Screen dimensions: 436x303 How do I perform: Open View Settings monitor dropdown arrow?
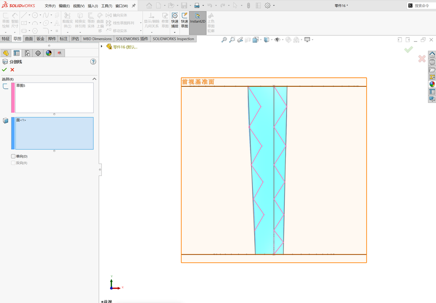tap(313, 40)
